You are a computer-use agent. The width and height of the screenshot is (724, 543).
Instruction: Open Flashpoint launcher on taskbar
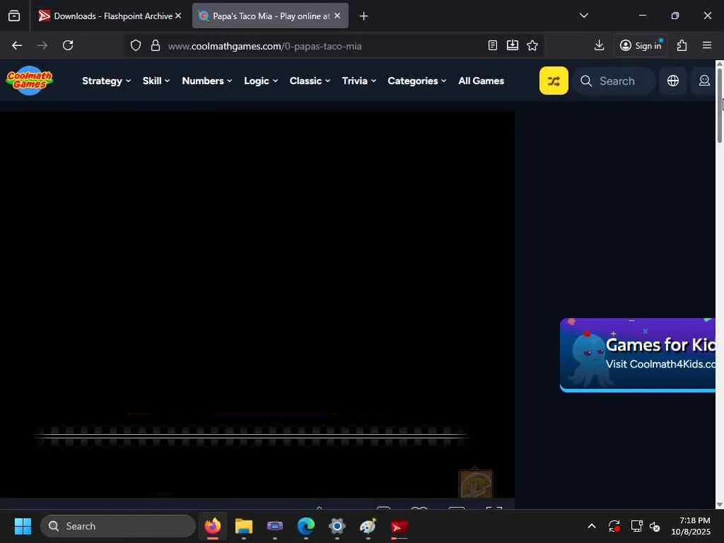399,526
